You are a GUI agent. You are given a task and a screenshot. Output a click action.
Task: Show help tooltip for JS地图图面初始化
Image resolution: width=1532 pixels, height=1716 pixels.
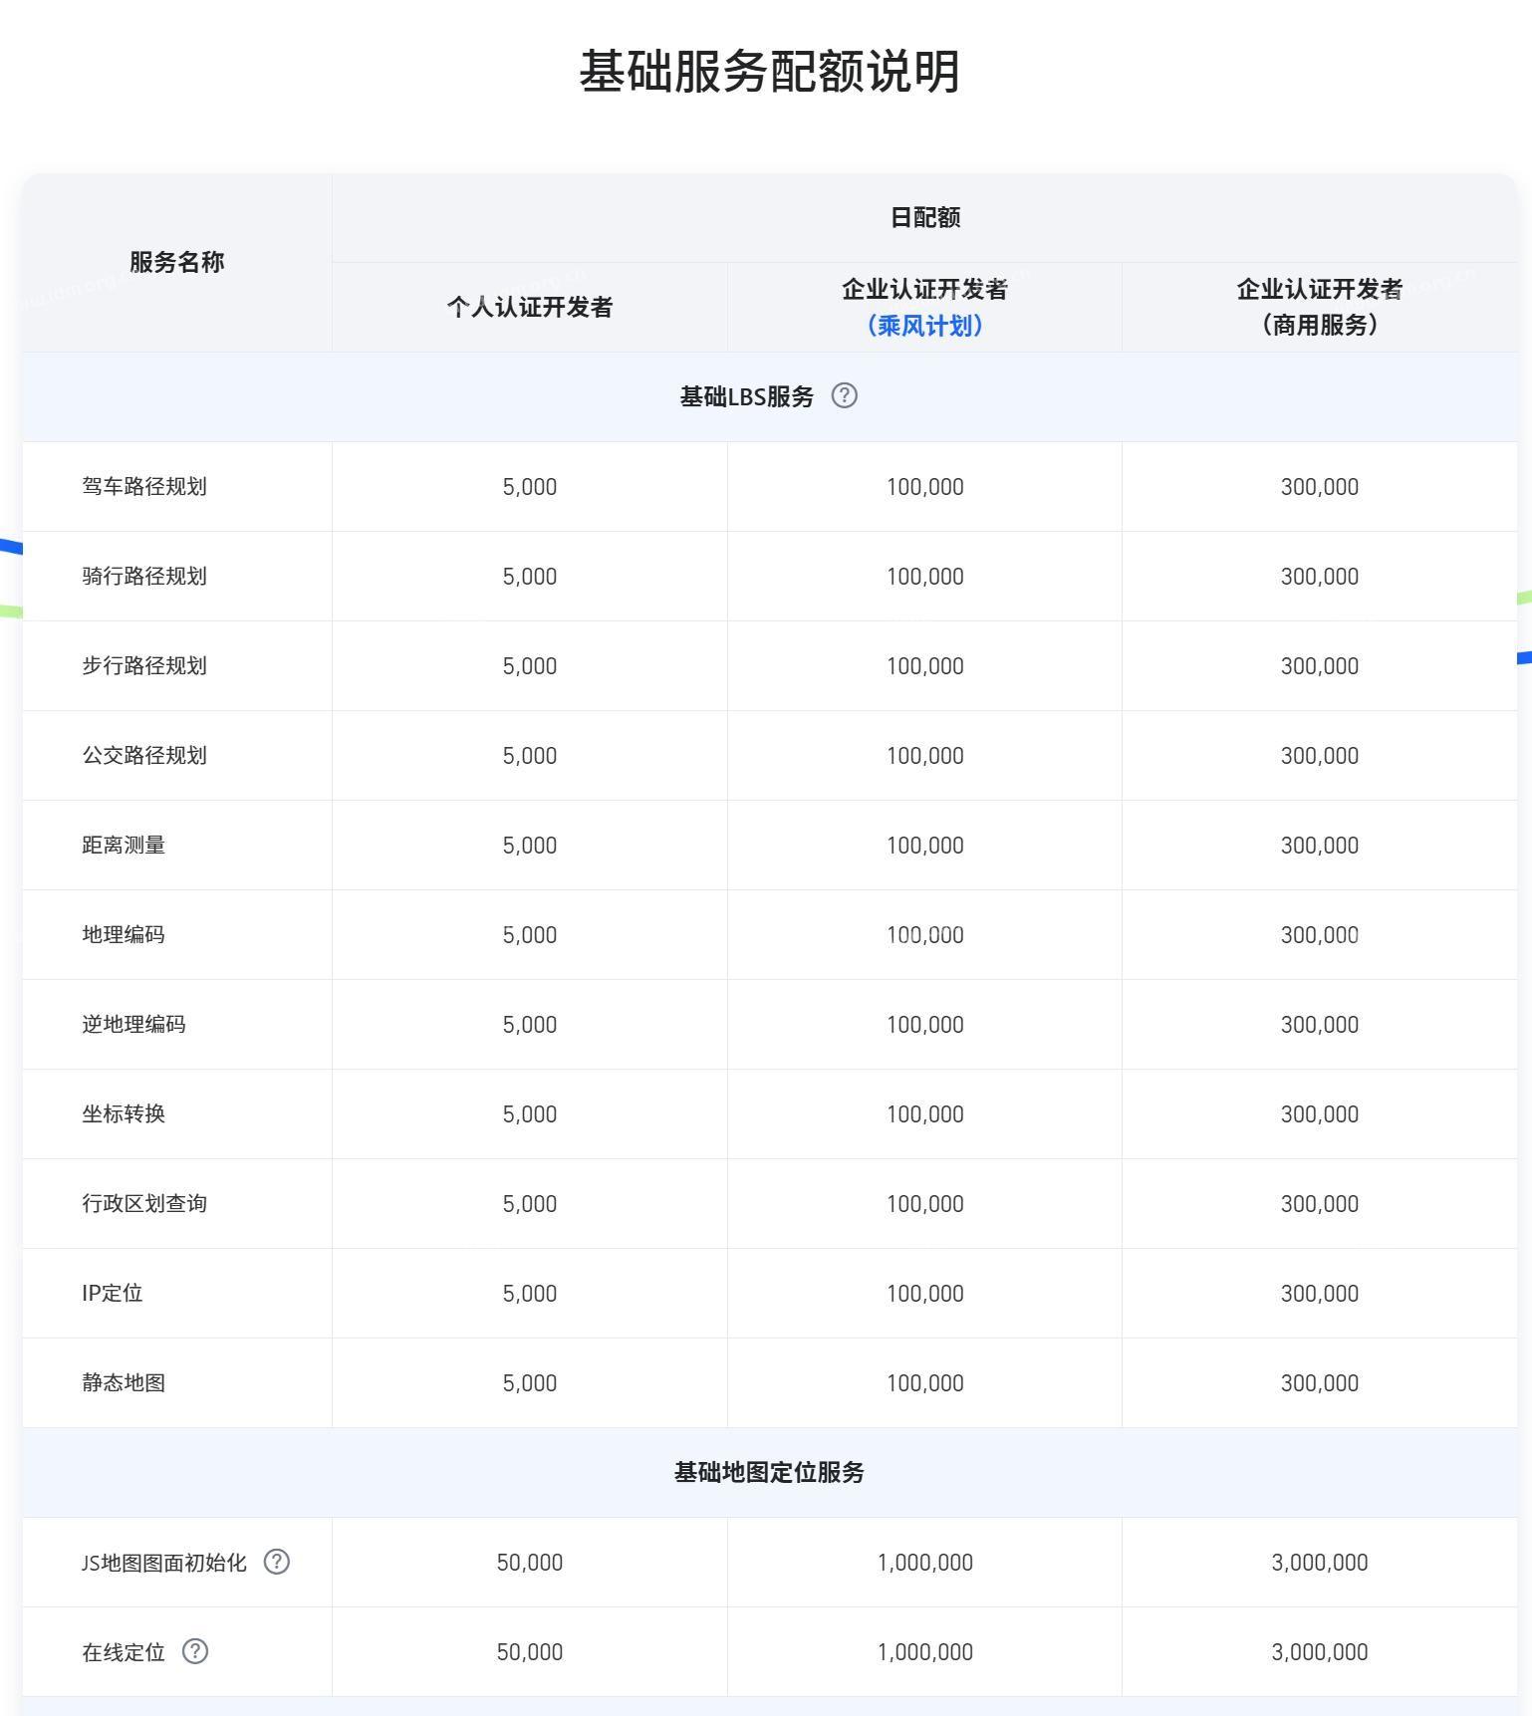pyautogui.click(x=276, y=1562)
